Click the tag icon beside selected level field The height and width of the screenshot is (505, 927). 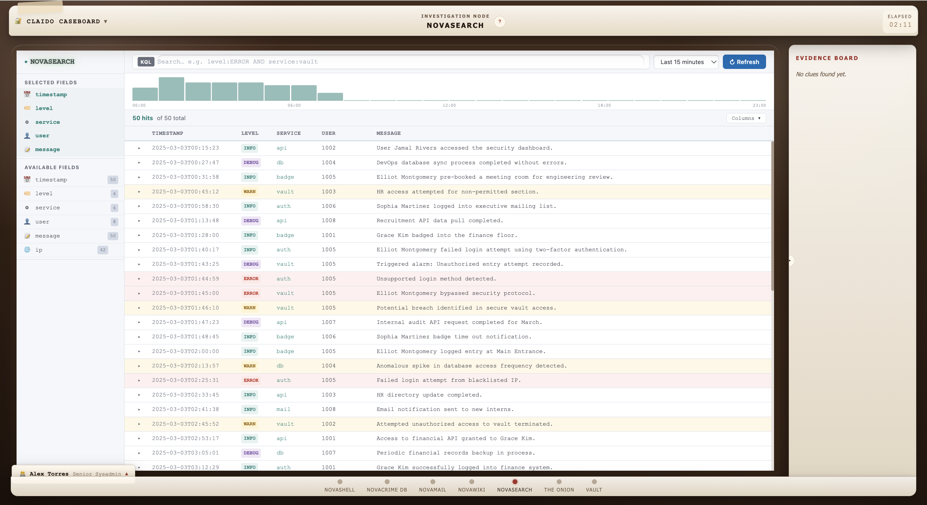pyautogui.click(x=27, y=108)
